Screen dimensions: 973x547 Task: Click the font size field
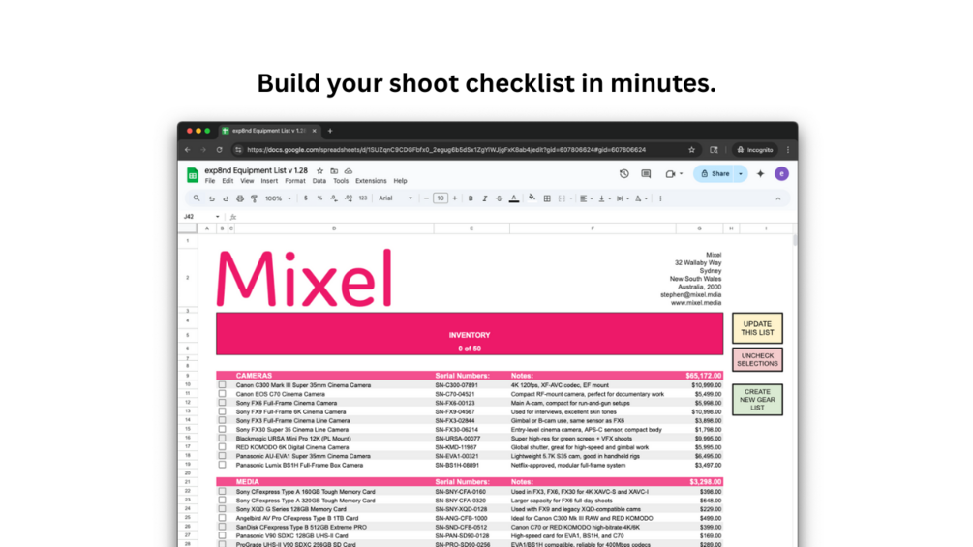pos(441,198)
